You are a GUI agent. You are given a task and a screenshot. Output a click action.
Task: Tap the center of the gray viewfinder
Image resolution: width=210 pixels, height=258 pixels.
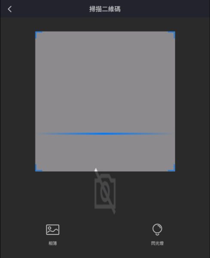(105, 101)
